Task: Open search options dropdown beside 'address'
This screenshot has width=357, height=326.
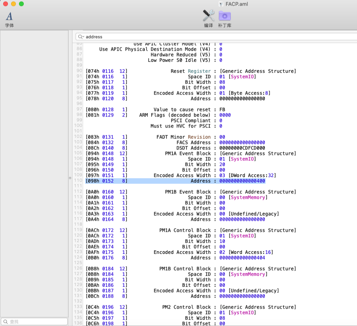Action: (81, 37)
